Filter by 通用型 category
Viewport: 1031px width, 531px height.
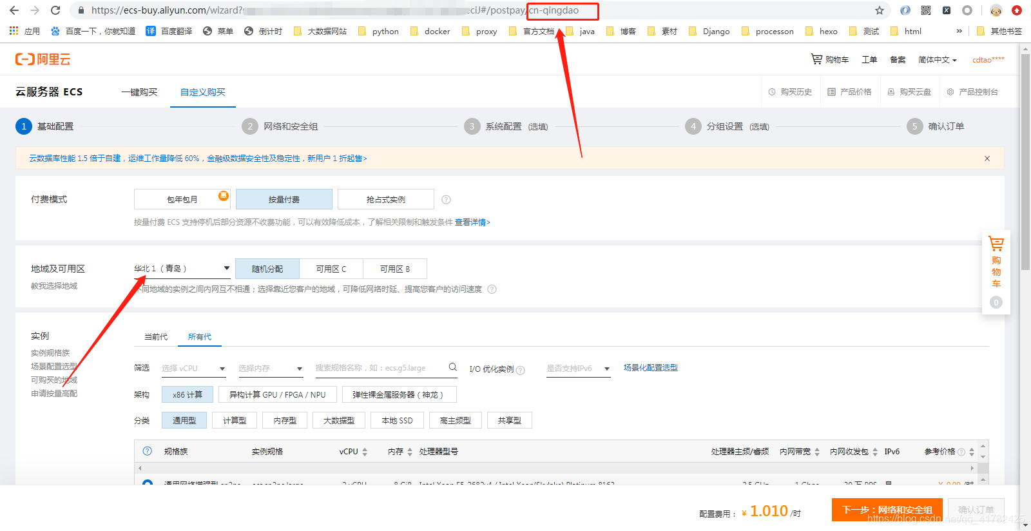tap(184, 420)
